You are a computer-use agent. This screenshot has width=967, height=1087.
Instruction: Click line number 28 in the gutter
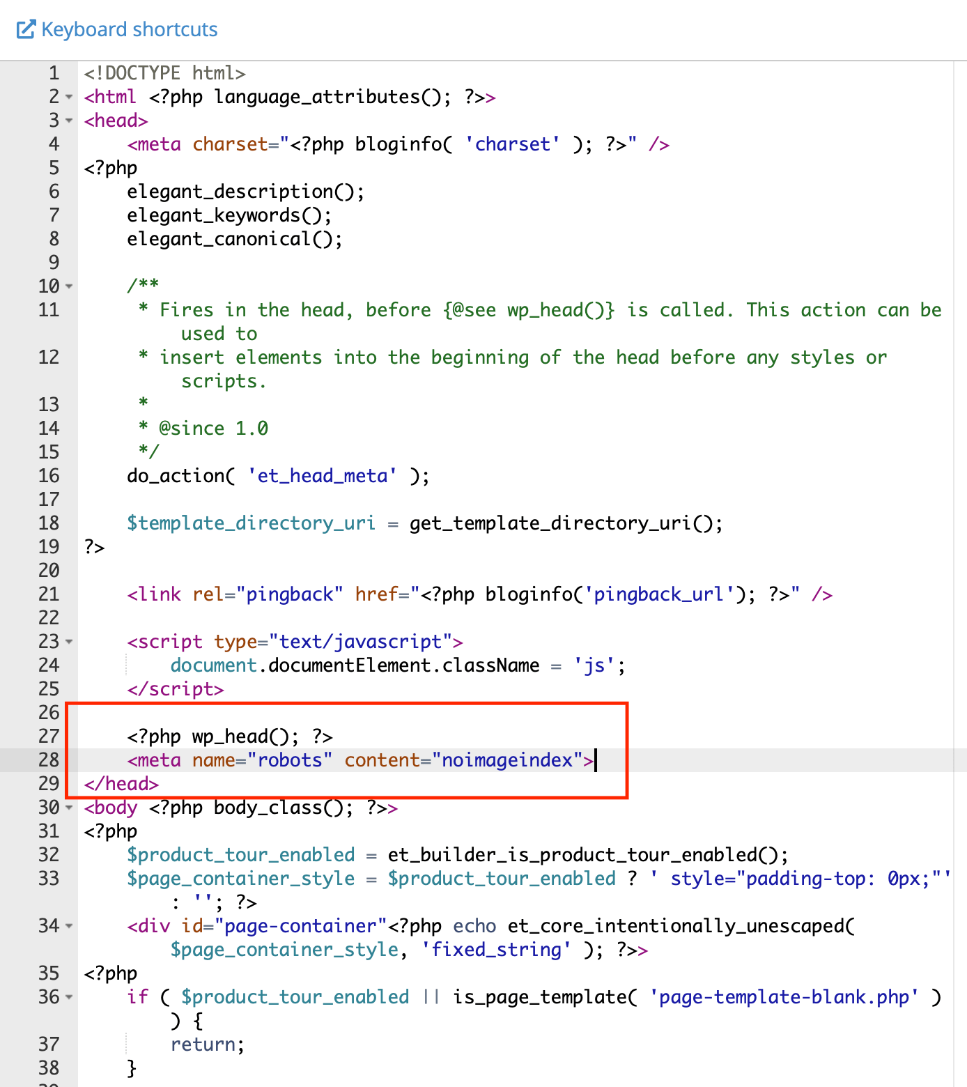point(49,760)
